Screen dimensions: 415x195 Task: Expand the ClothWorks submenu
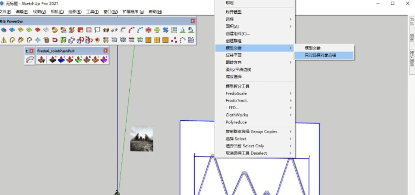(x=255, y=115)
